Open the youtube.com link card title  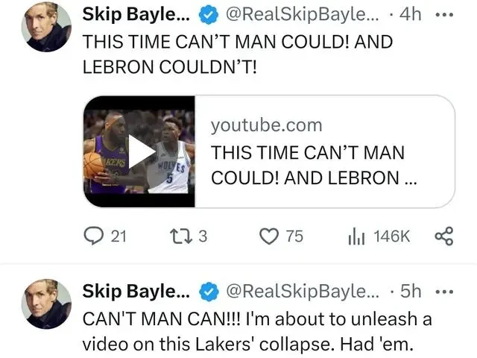pos(314,165)
